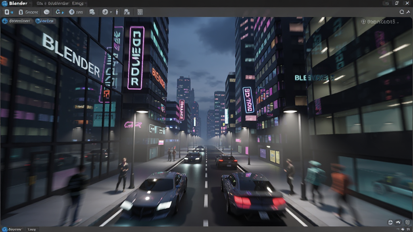Image resolution: width=413 pixels, height=232 pixels.
Task: Click the small icon at the status bar's right end
Action: tap(409, 230)
